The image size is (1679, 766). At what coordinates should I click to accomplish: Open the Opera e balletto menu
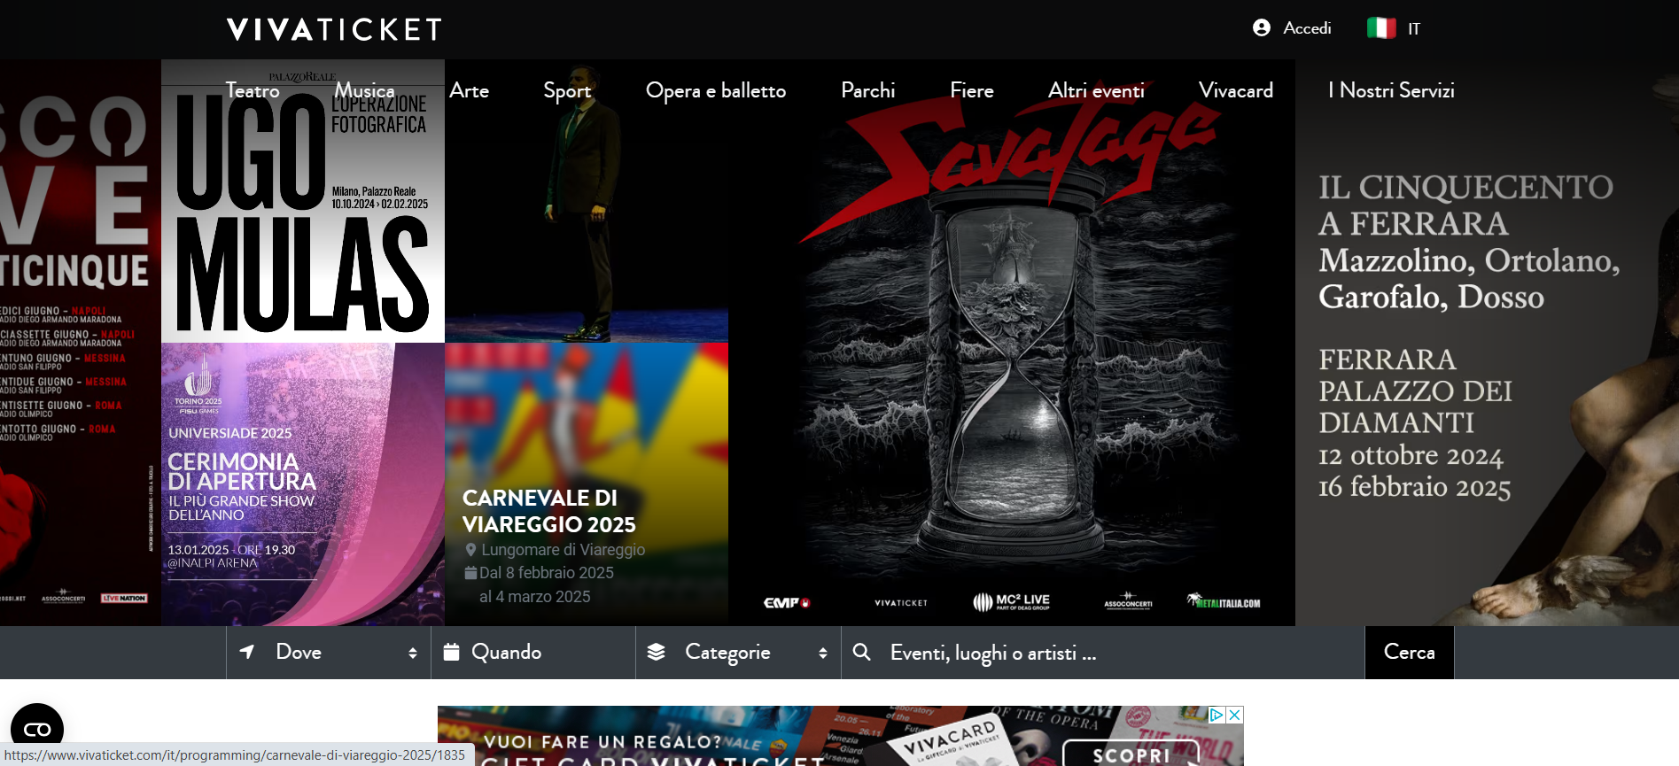tap(715, 90)
